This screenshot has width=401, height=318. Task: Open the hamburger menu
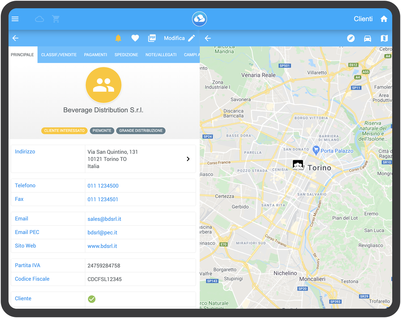[15, 19]
